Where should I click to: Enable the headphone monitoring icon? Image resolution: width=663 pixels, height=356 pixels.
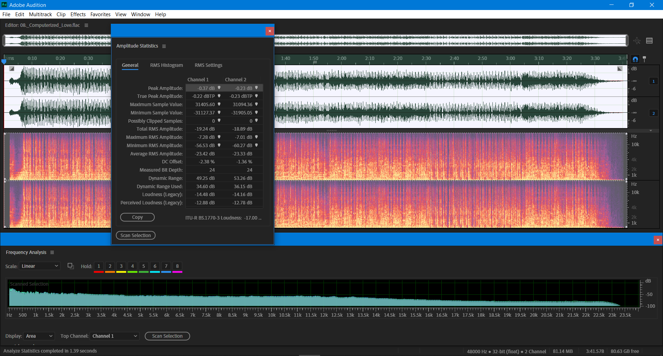pos(635,59)
